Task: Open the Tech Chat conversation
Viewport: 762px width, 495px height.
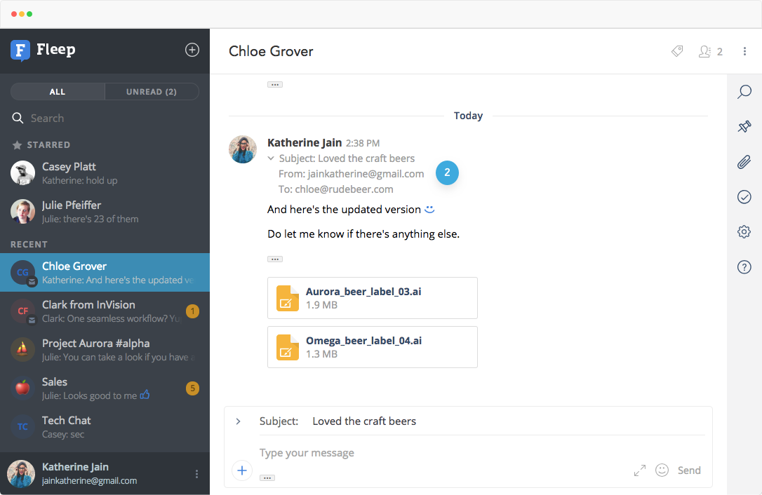Action: tap(105, 426)
